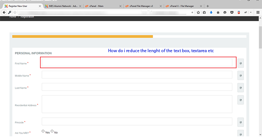262x139 pixels.
Task: Click into the Middle Name field
Action: (137, 75)
